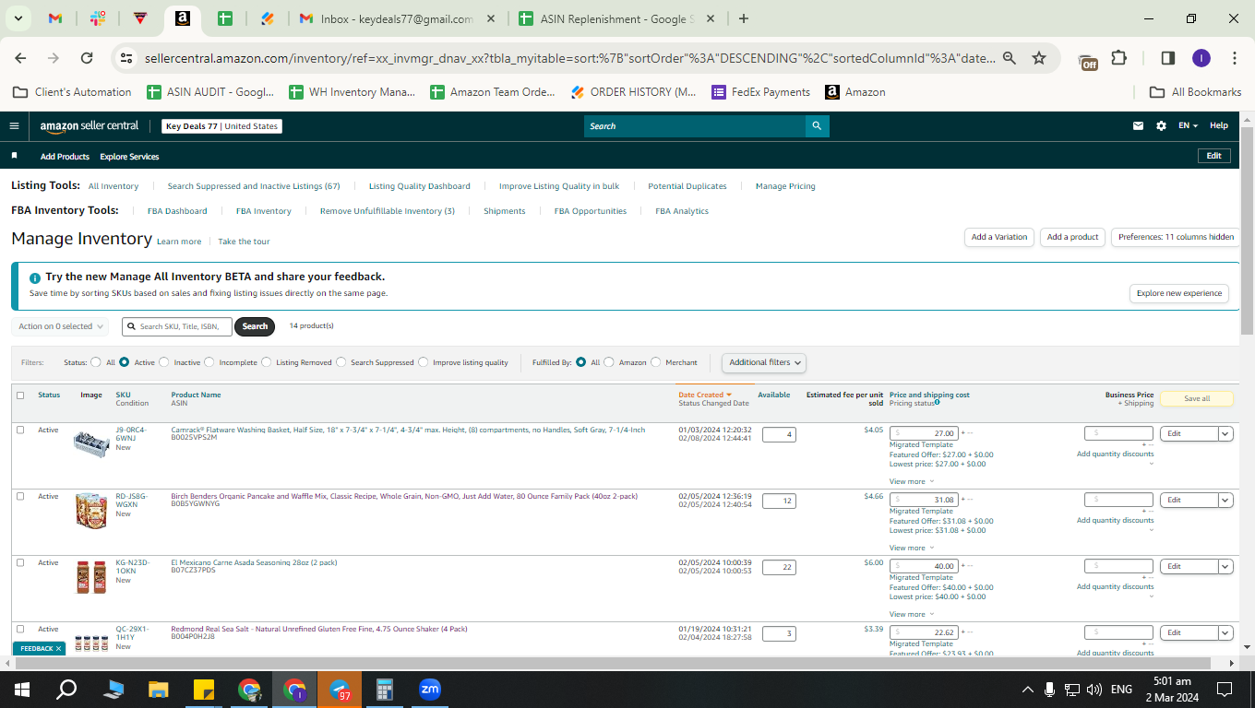Select the Active status radio button

[x=125, y=362]
